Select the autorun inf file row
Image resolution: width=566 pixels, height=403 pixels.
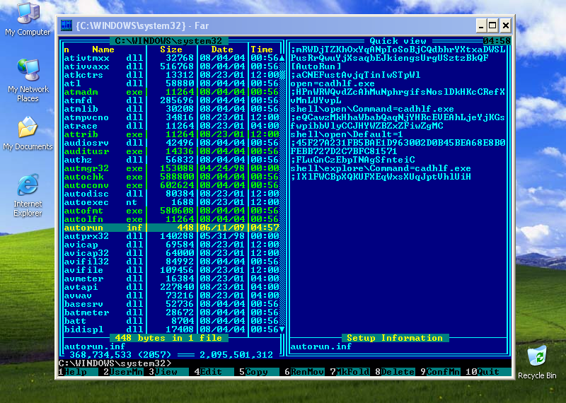tap(171, 228)
